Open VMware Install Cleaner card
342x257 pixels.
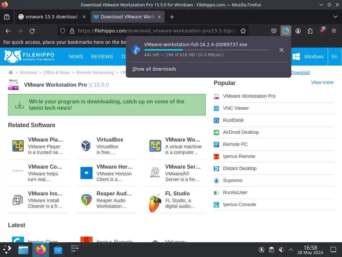[x=39, y=200]
